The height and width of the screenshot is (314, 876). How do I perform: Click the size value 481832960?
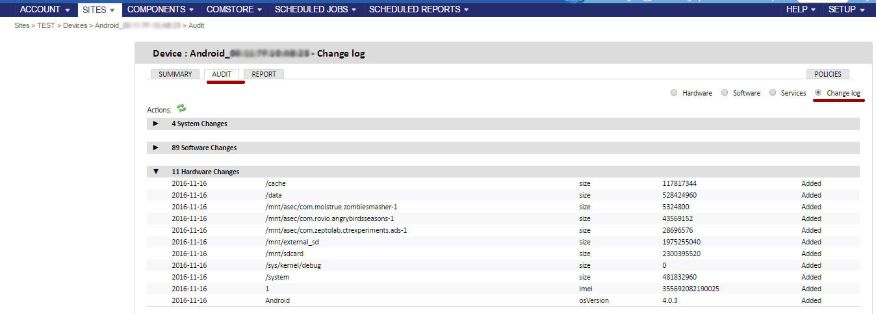[x=679, y=277]
